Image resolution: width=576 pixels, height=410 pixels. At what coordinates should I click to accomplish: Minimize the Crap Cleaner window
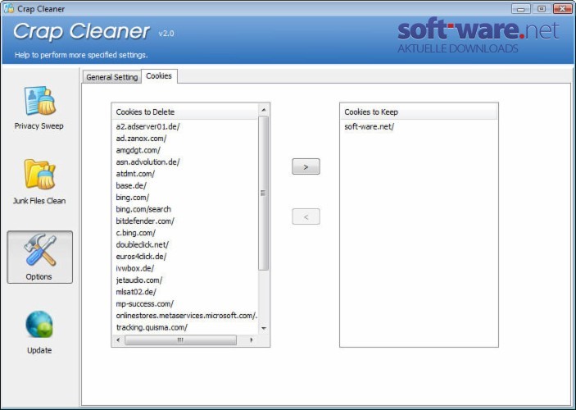click(x=520, y=8)
